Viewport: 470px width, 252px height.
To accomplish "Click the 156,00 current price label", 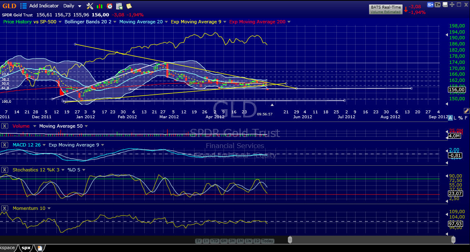I will coord(457,90).
